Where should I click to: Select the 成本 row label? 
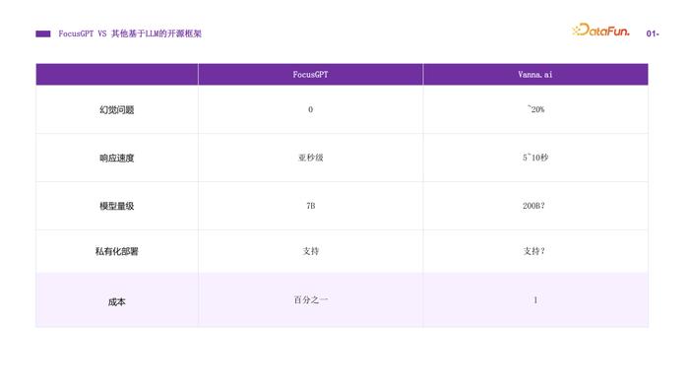tap(116, 302)
